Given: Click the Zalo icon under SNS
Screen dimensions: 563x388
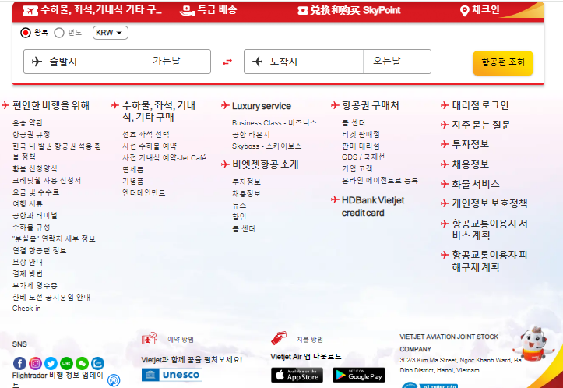Looking at the screenshot, I should [x=97, y=363].
